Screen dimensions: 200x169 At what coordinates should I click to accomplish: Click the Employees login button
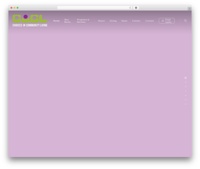(167, 21)
